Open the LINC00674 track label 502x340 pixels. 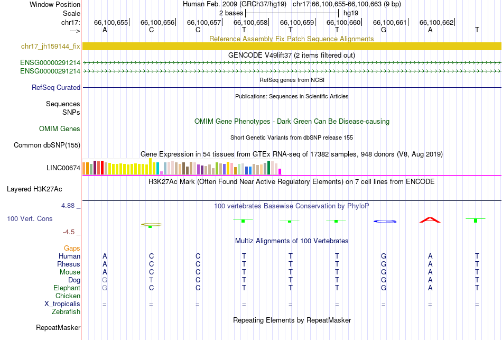[x=63, y=168]
